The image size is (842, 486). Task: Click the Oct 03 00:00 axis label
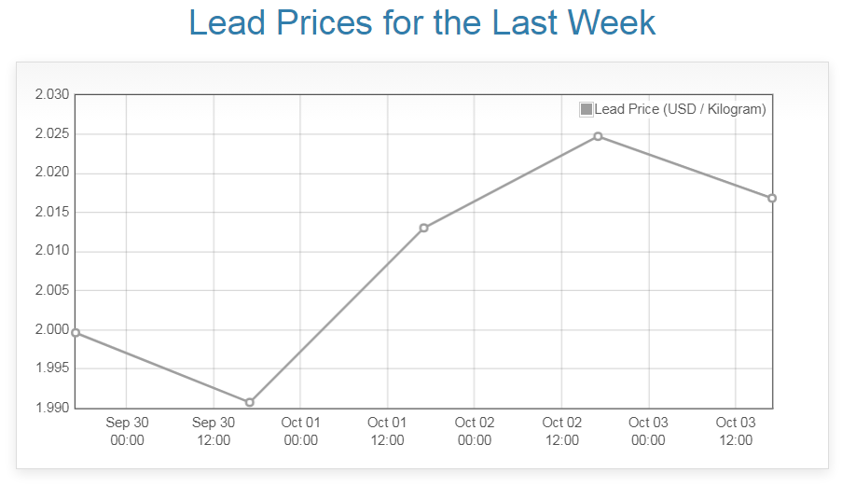[648, 431]
